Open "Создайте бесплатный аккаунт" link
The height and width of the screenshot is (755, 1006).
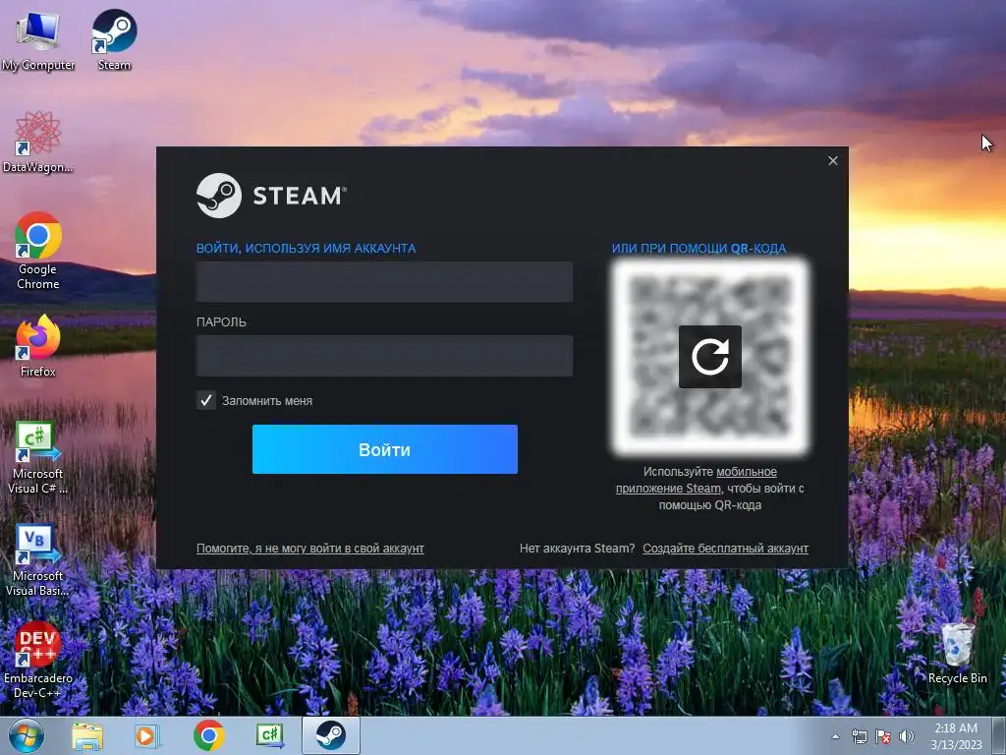tap(726, 549)
